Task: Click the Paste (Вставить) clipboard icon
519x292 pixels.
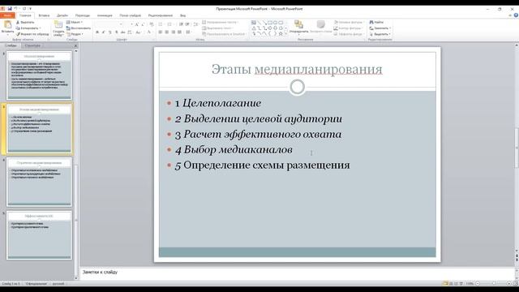Action: [x=7, y=24]
